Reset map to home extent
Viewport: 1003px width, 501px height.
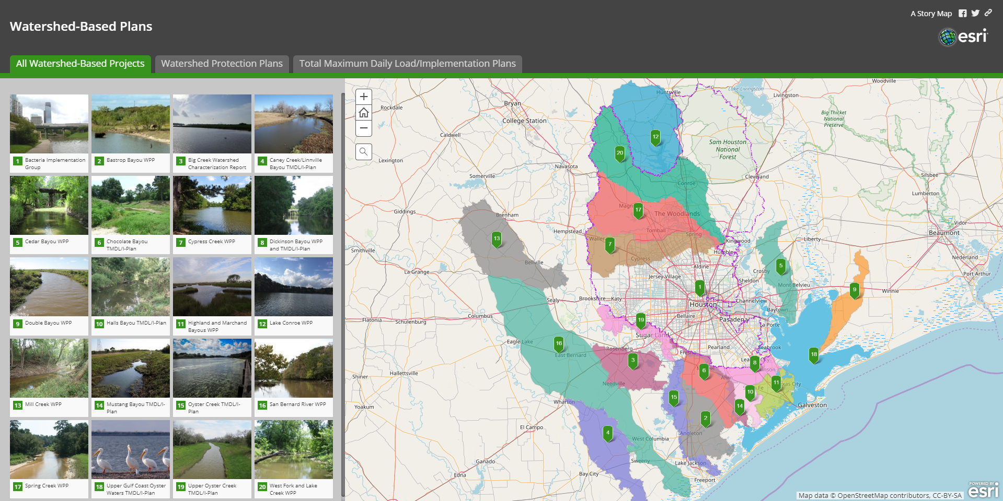pyautogui.click(x=364, y=113)
